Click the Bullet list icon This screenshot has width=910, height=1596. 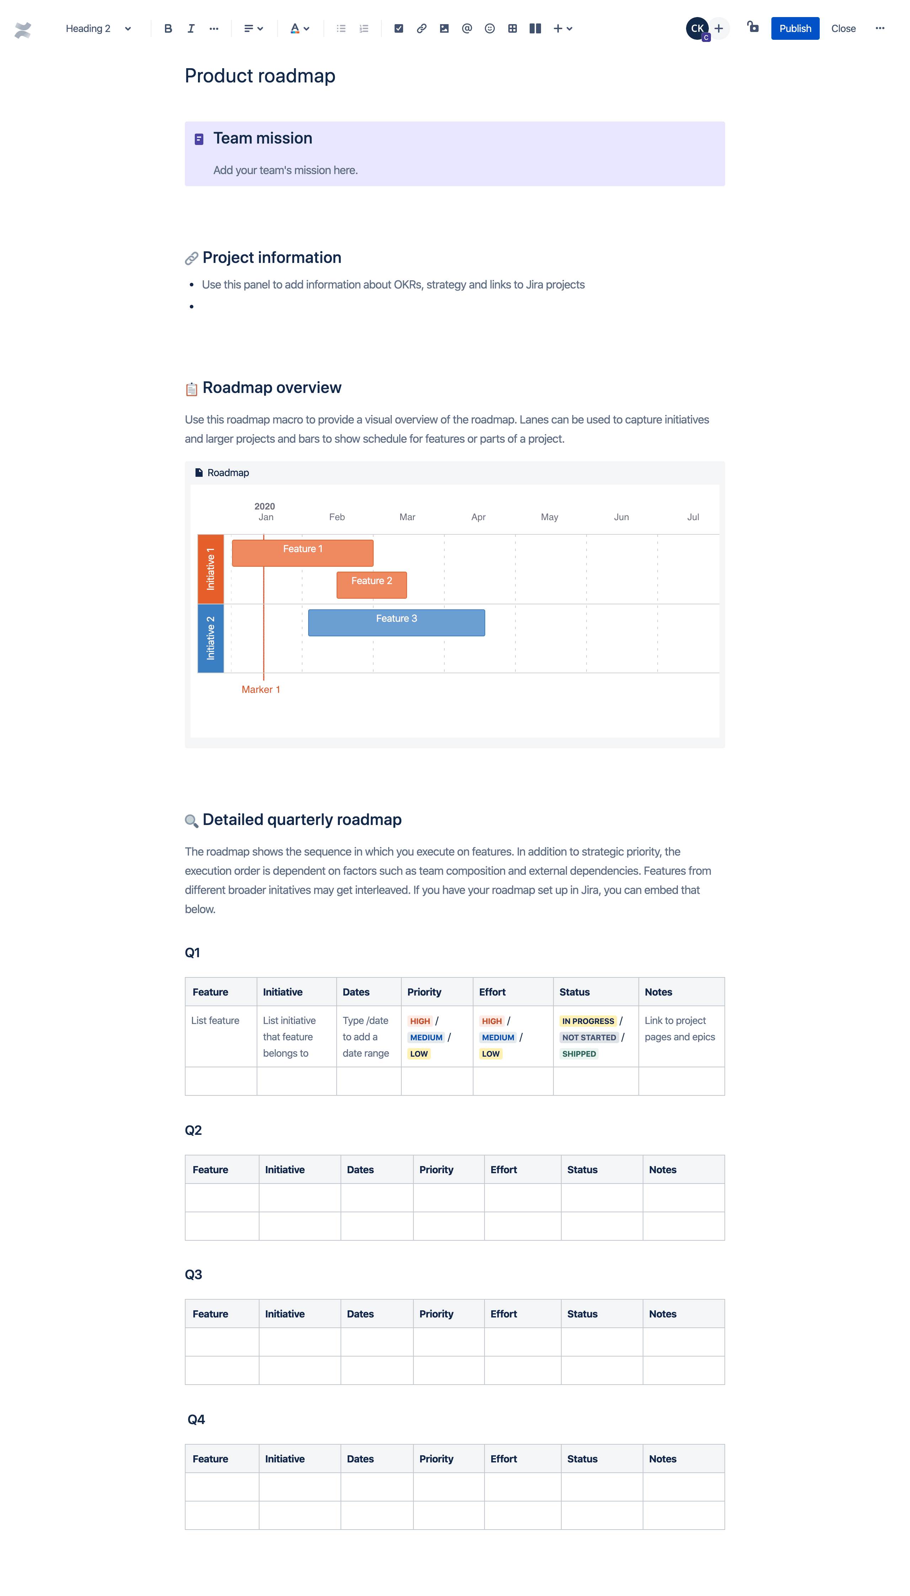(x=341, y=27)
